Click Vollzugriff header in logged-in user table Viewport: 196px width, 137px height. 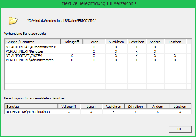[69, 107]
